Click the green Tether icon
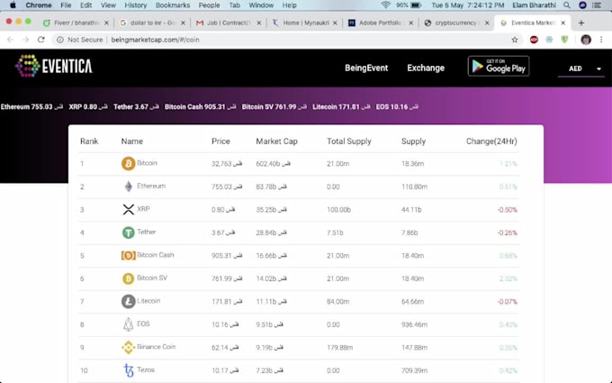Image resolution: width=612 pixels, height=383 pixels. [x=128, y=233]
